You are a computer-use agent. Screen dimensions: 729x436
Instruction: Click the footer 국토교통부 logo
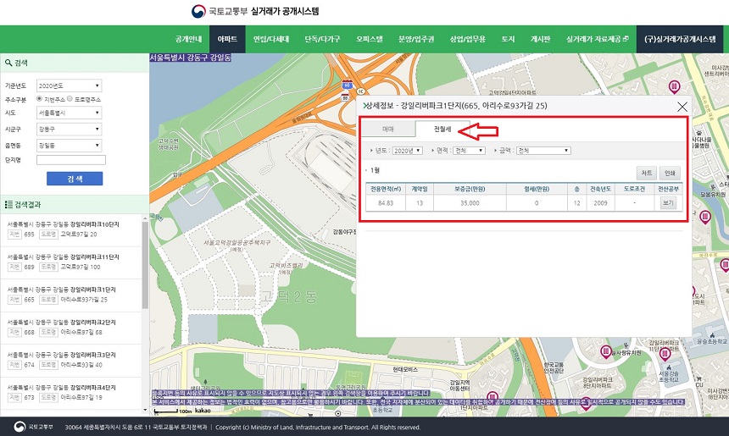33,427
